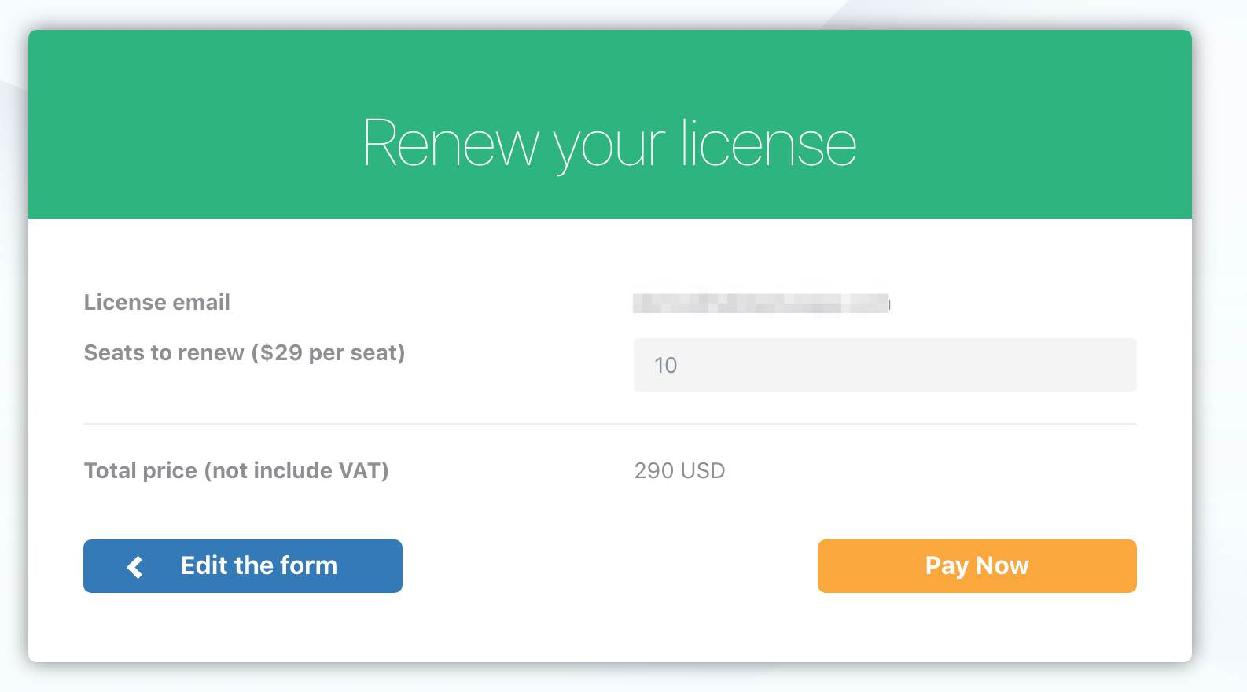Select the 290 USD total price text

(x=680, y=470)
